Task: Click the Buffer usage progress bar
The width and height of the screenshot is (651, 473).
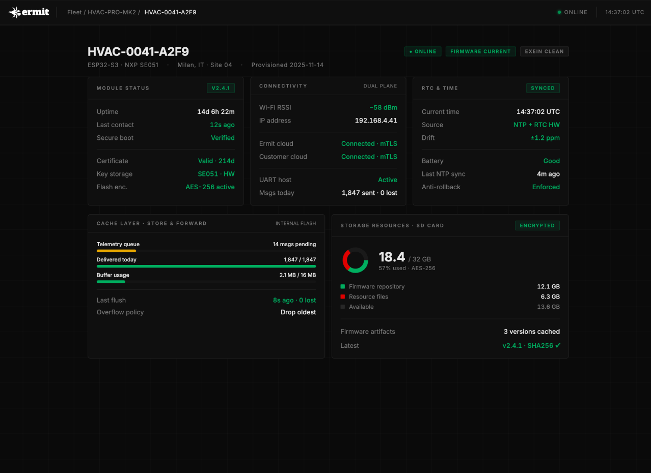Action: pyautogui.click(x=206, y=281)
